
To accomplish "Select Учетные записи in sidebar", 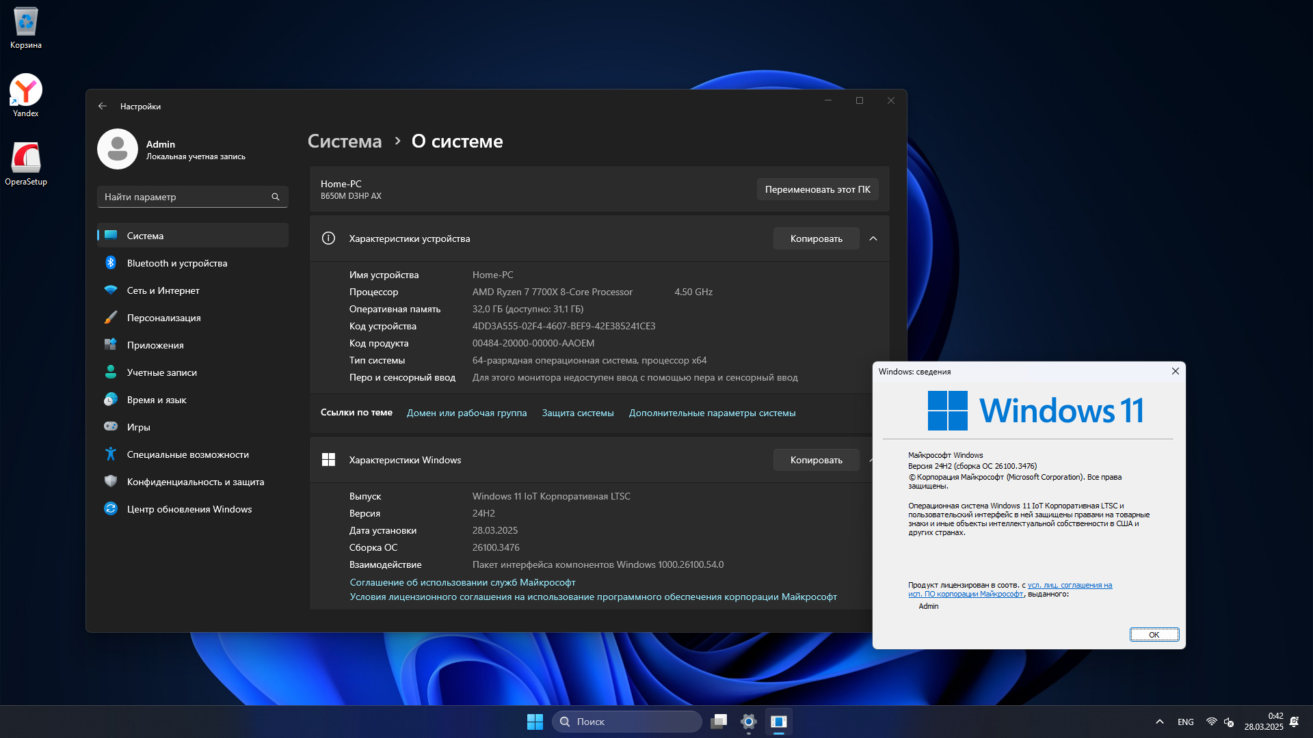I will 161,372.
